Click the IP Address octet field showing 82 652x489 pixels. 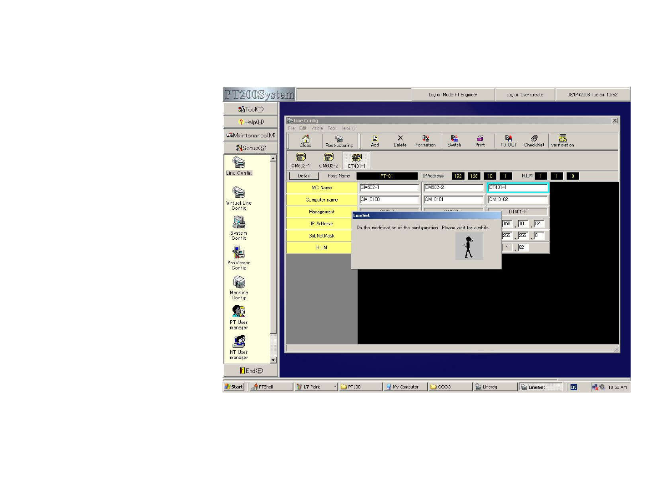pyautogui.click(x=539, y=223)
